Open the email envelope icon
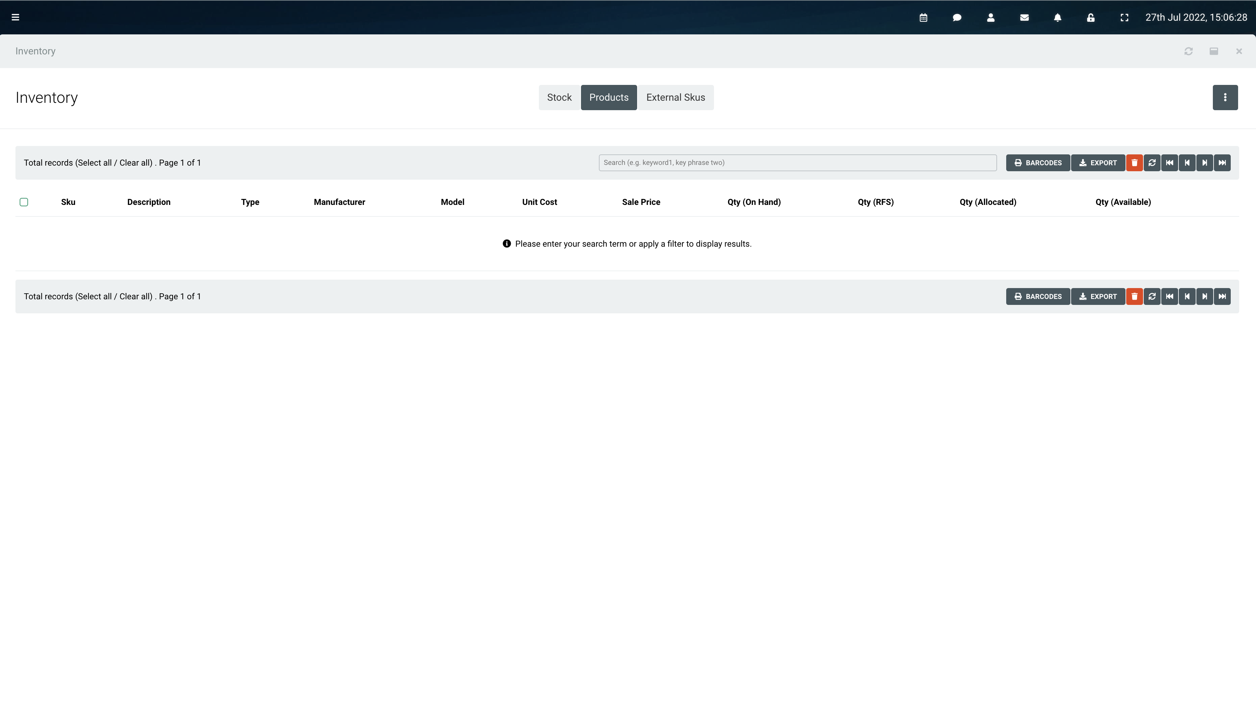The height and width of the screenshot is (727, 1256). [1024, 17]
